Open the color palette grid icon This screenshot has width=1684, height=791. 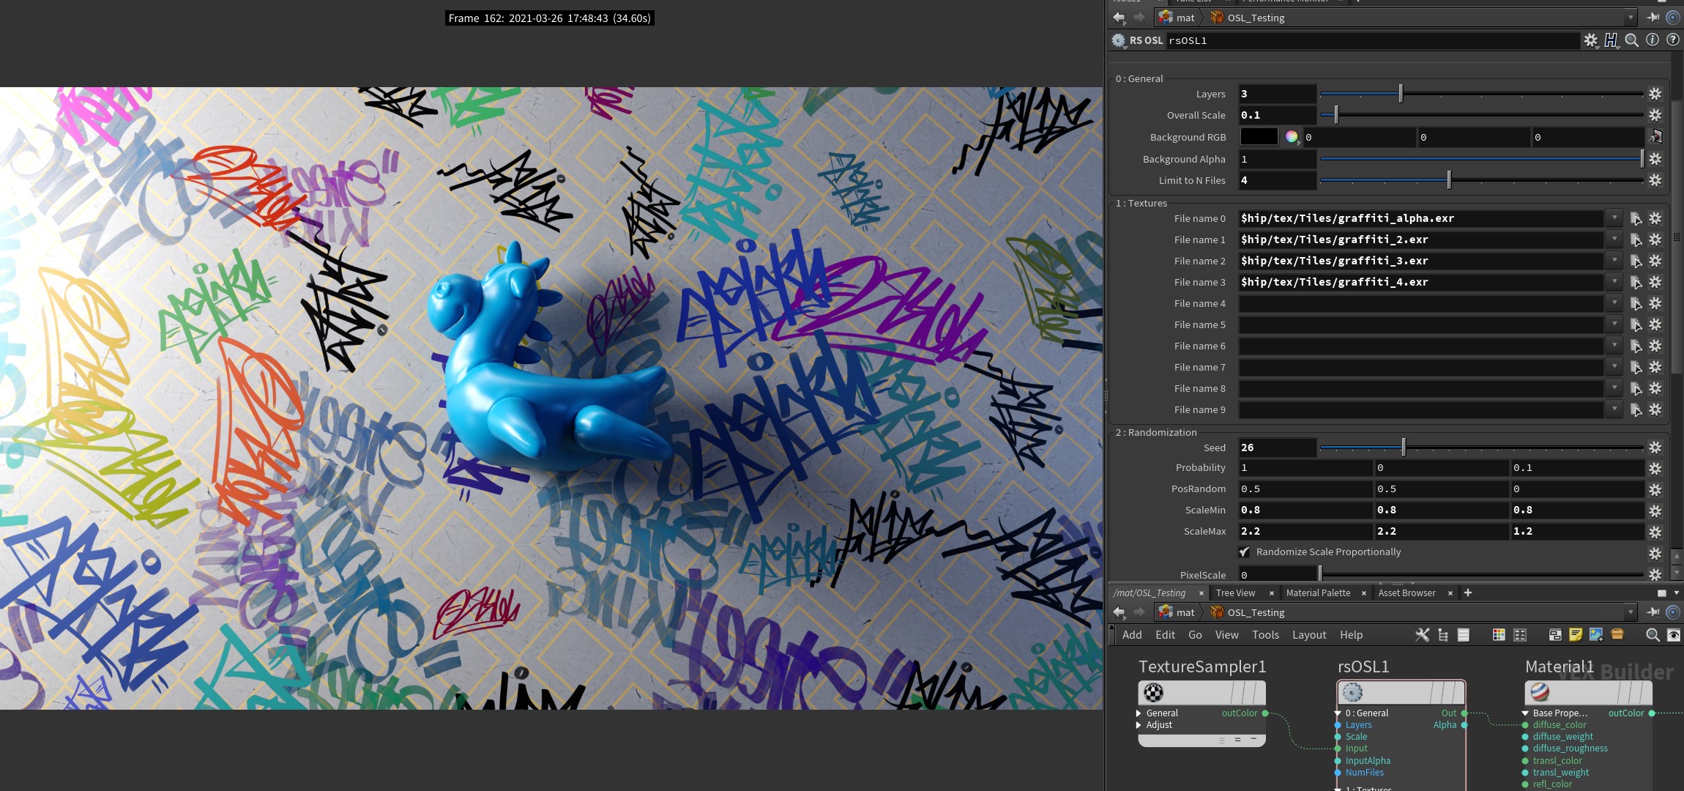pos(1499,635)
